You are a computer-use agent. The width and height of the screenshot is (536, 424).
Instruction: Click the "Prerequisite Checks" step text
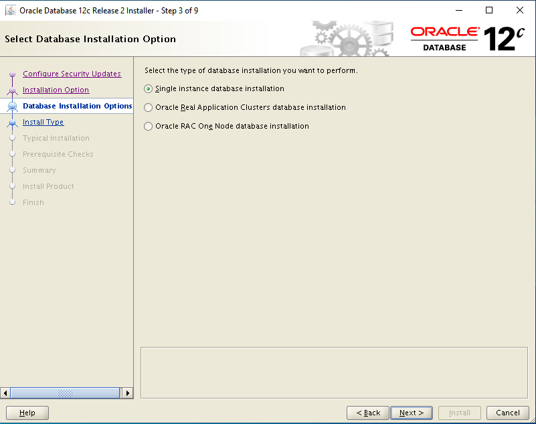pos(58,154)
